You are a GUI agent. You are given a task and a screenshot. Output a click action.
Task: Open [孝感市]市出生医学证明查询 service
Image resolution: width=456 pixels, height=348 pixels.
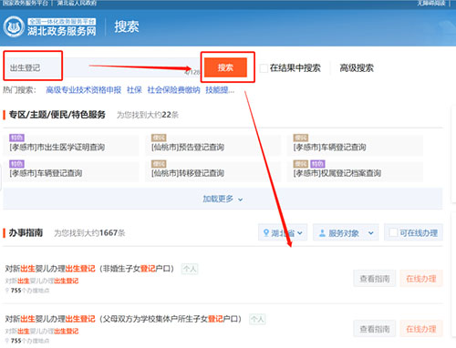(x=57, y=148)
